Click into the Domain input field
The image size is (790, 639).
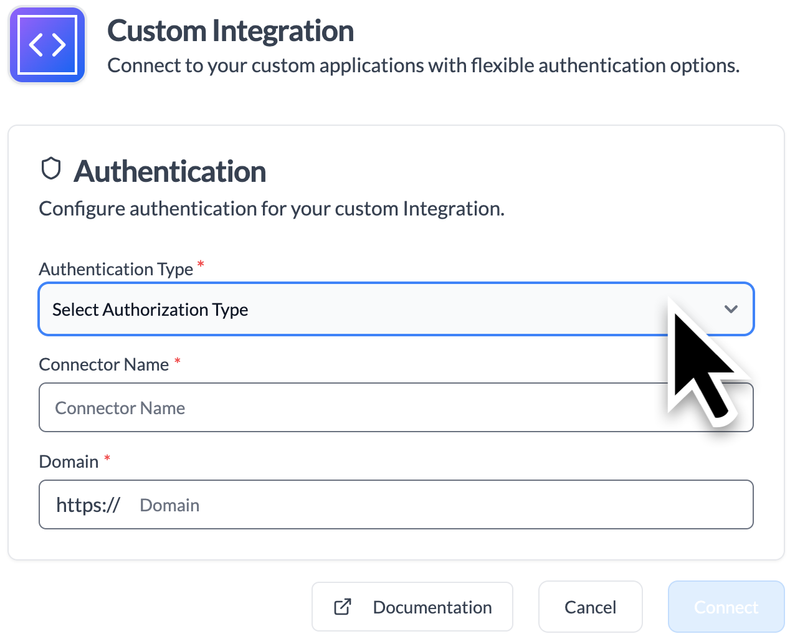(436, 505)
